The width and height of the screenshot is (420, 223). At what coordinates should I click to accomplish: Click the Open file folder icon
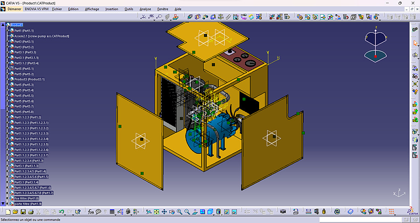pos(16,212)
